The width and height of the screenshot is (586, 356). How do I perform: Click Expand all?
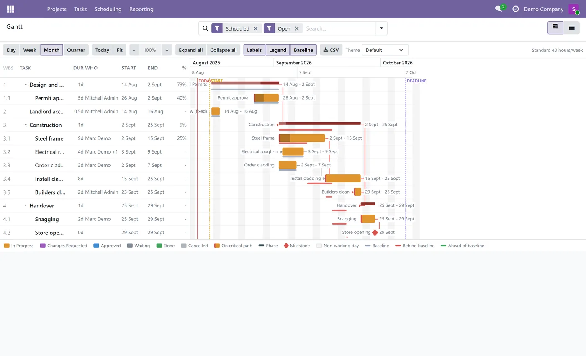(x=191, y=50)
